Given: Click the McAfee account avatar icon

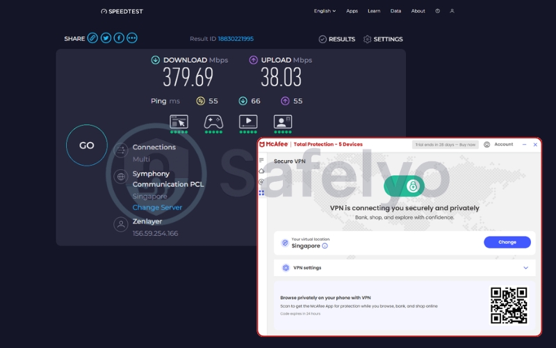Looking at the screenshot, I should pos(487,145).
